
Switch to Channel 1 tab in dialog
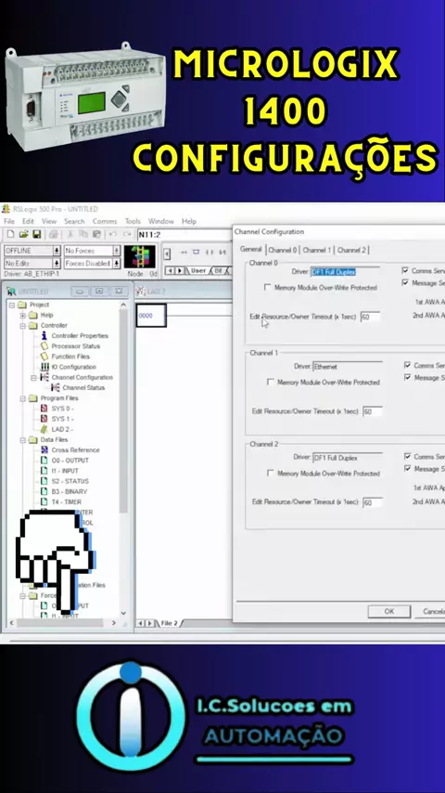coord(317,250)
